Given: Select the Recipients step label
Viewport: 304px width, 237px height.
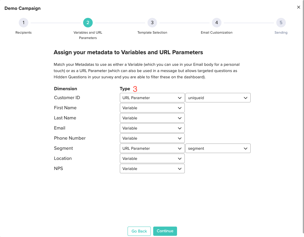Looking at the screenshot, I should click(x=23, y=32).
